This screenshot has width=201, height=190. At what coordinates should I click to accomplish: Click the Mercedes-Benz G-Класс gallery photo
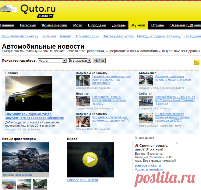pos(25,157)
